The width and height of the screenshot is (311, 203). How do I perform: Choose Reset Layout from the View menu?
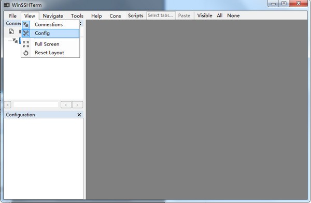[x=50, y=53]
